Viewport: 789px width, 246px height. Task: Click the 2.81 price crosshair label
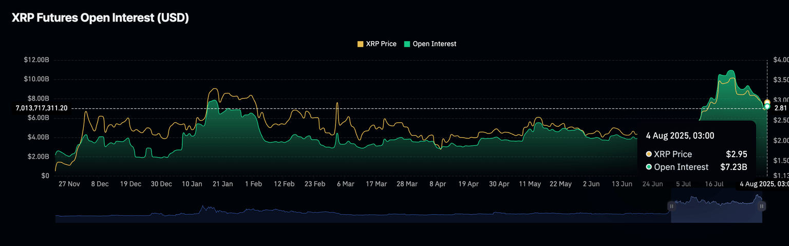click(x=780, y=108)
